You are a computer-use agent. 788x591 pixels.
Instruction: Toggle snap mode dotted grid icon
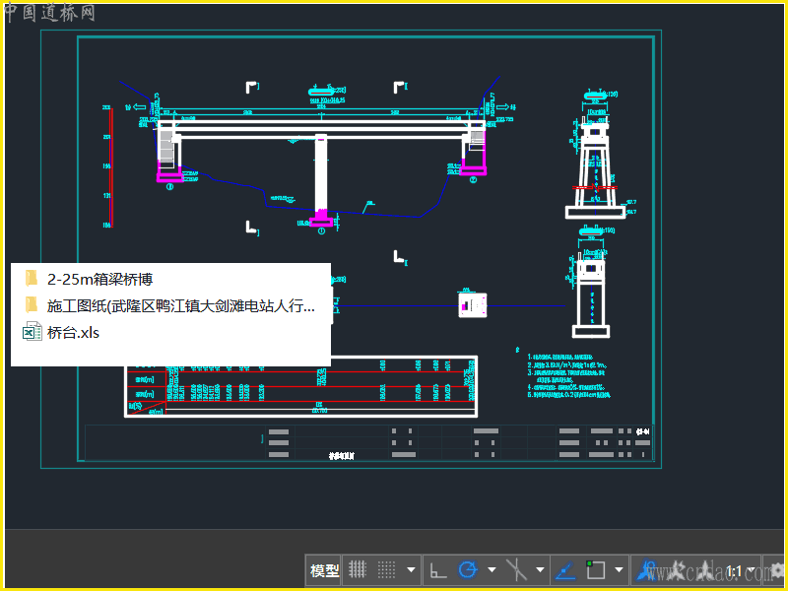click(386, 570)
